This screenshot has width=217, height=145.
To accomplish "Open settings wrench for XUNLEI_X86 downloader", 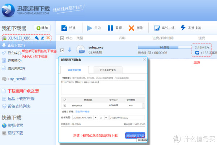I will click(x=37, y=38).
